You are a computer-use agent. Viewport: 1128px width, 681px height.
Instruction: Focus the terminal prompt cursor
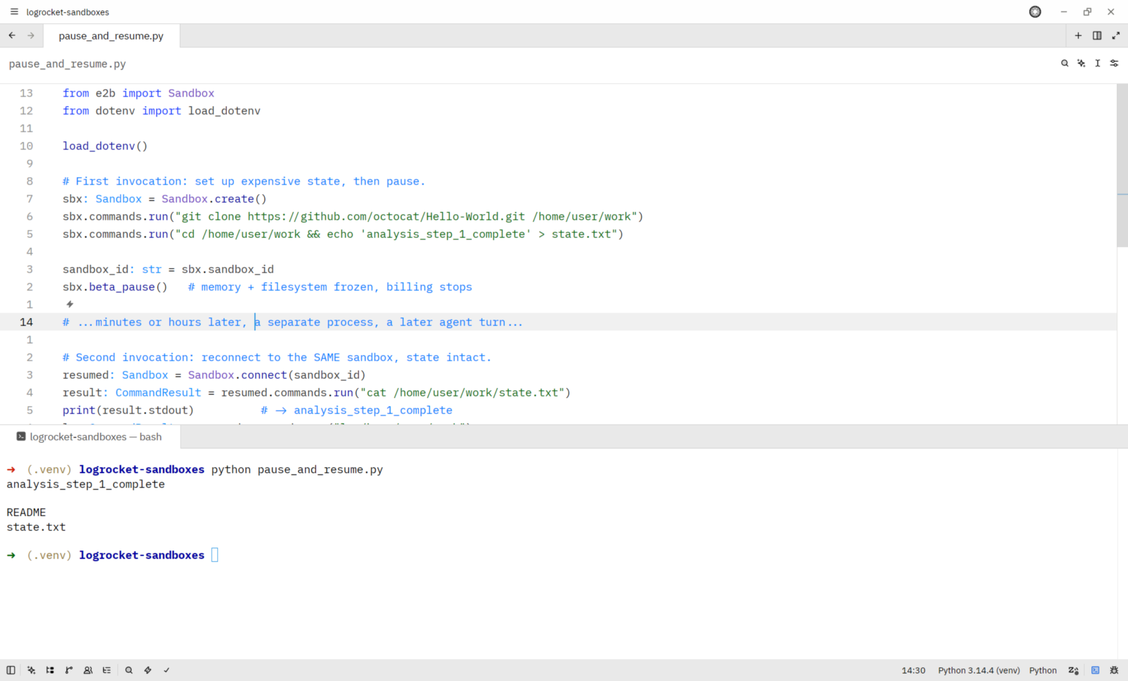click(215, 555)
